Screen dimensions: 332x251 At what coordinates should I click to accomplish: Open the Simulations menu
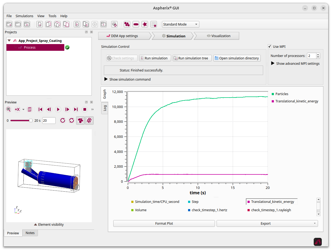click(24, 16)
